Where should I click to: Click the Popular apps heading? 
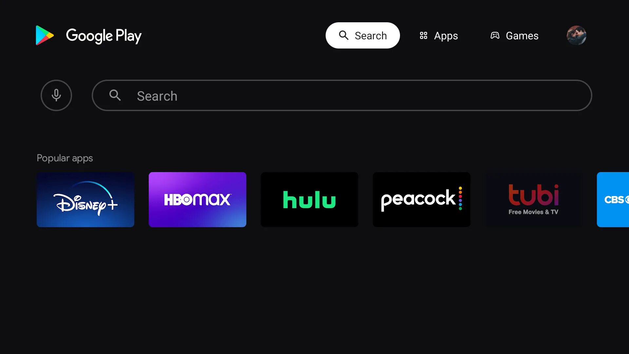(x=65, y=158)
